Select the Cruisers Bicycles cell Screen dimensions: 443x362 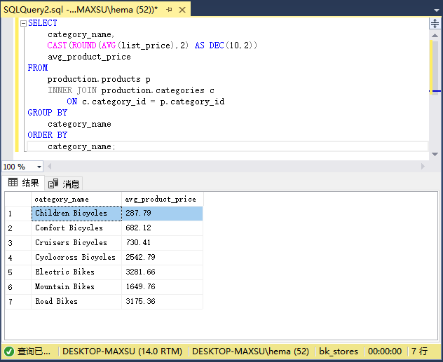click(76, 243)
